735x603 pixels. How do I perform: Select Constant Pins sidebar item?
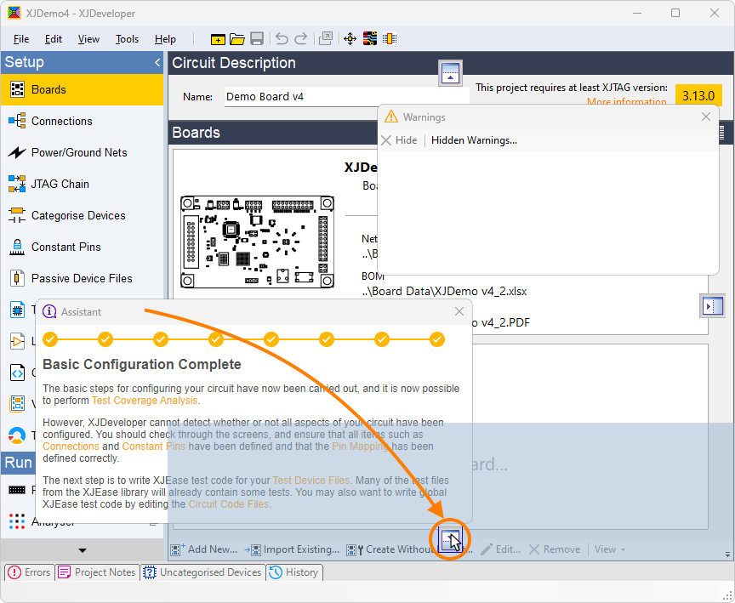(x=66, y=247)
